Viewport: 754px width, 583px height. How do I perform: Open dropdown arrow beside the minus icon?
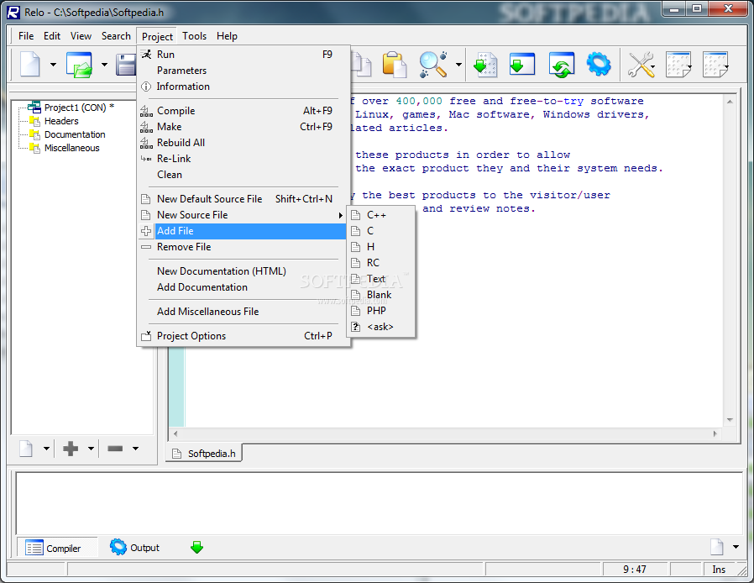[x=136, y=449]
